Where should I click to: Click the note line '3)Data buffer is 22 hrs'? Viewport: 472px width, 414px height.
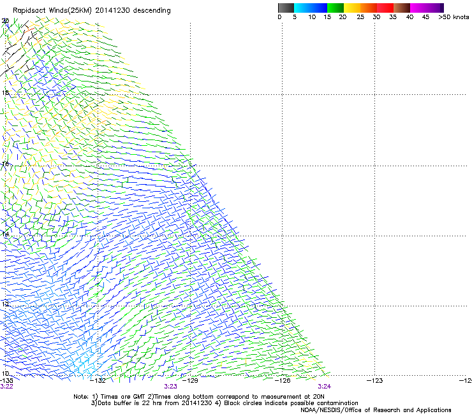(225, 403)
